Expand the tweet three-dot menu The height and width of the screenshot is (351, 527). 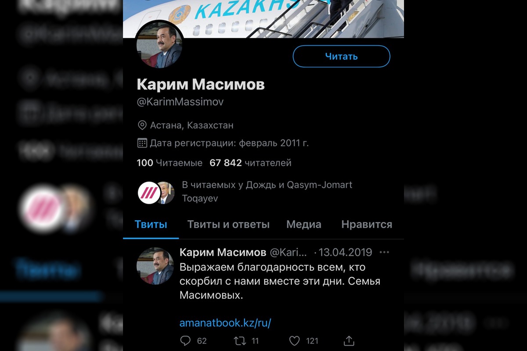click(x=384, y=253)
